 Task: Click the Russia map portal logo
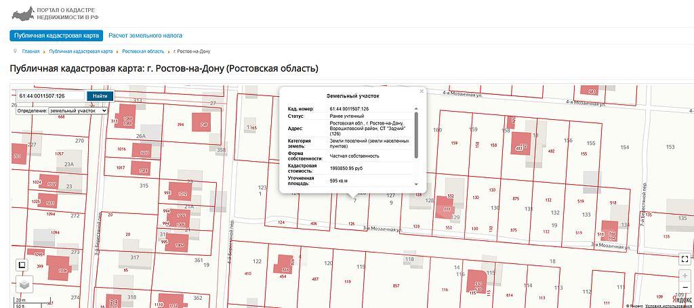tap(24, 13)
